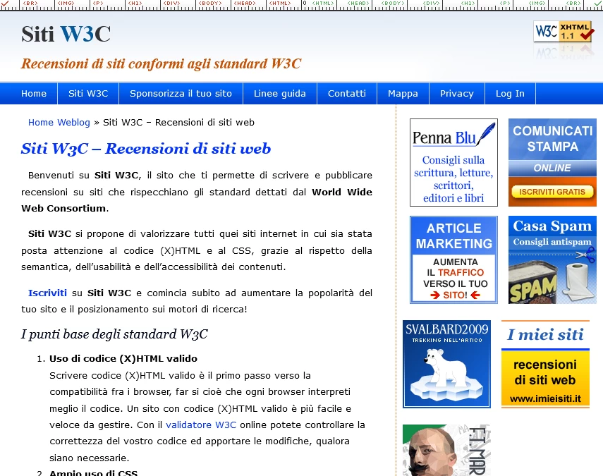Select Linee guida menu item
603x476 pixels.
[x=279, y=93]
